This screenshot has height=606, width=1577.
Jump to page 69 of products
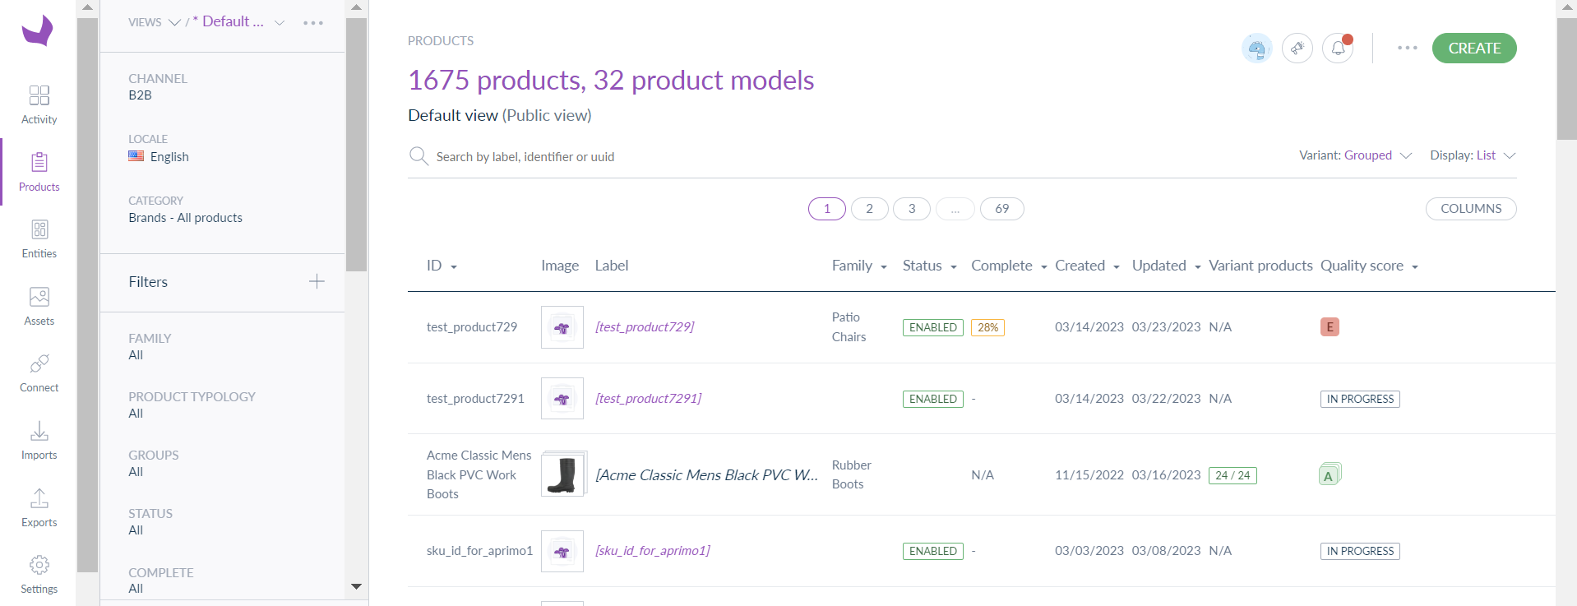coord(1001,209)
